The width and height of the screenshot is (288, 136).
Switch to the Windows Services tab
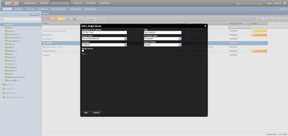click(59, 9)
